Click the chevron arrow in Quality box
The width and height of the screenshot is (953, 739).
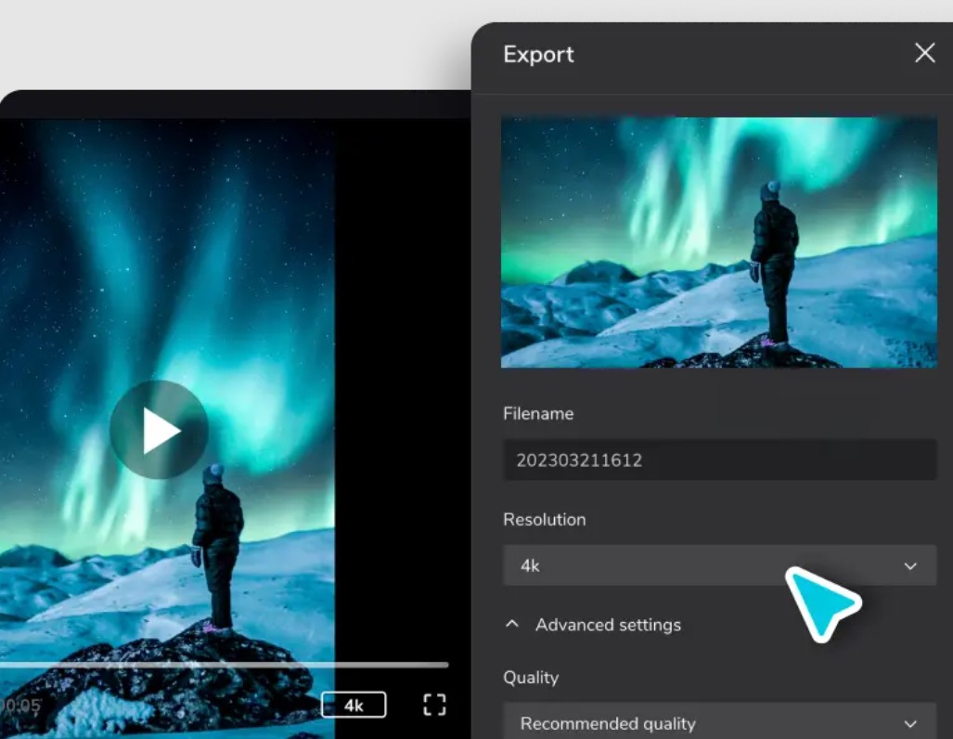pyautogui.click(x=910, y=724)
